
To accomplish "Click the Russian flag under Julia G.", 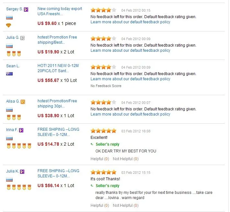I will point(9,46).
